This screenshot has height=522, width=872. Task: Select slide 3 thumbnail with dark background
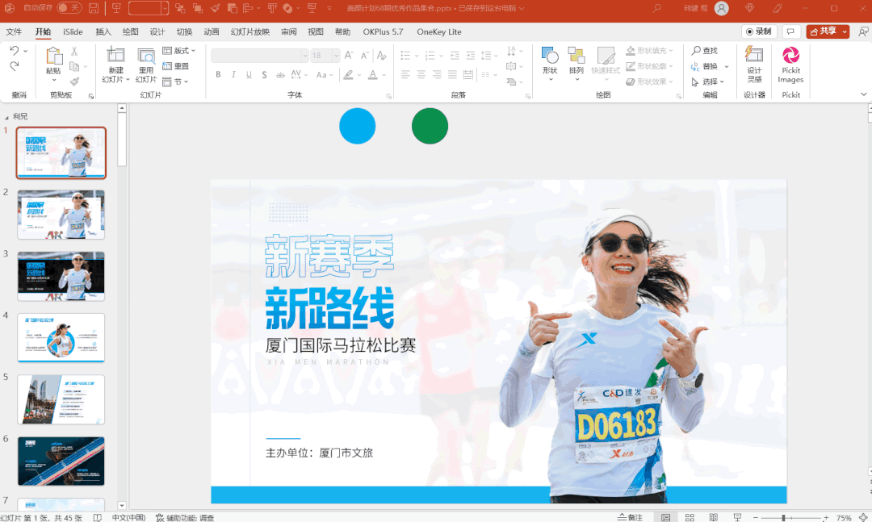[x=61, y=276]
